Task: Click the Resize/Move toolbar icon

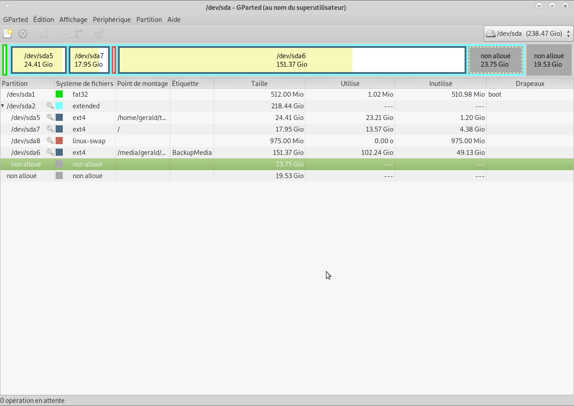Action: [43, 34]
